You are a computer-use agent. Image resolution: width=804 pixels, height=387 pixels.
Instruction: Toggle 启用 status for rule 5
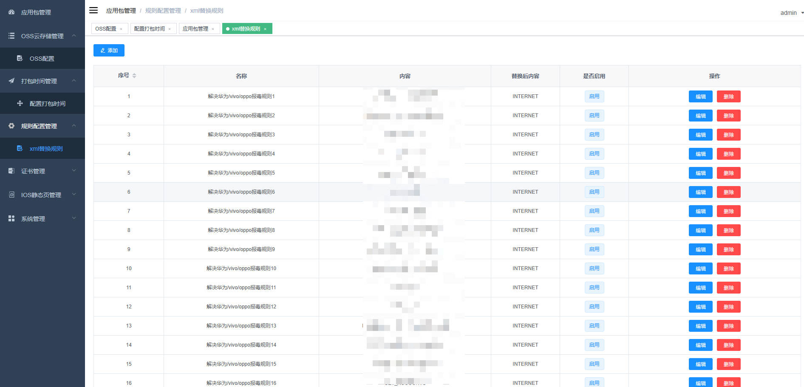point(594,173)
